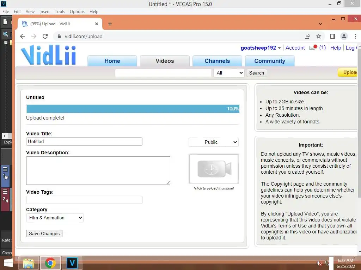Click the search text field

[x=163, y=73]
